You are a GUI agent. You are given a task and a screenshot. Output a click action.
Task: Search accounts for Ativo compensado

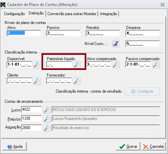pyautogui.click(x=116, y=65)
